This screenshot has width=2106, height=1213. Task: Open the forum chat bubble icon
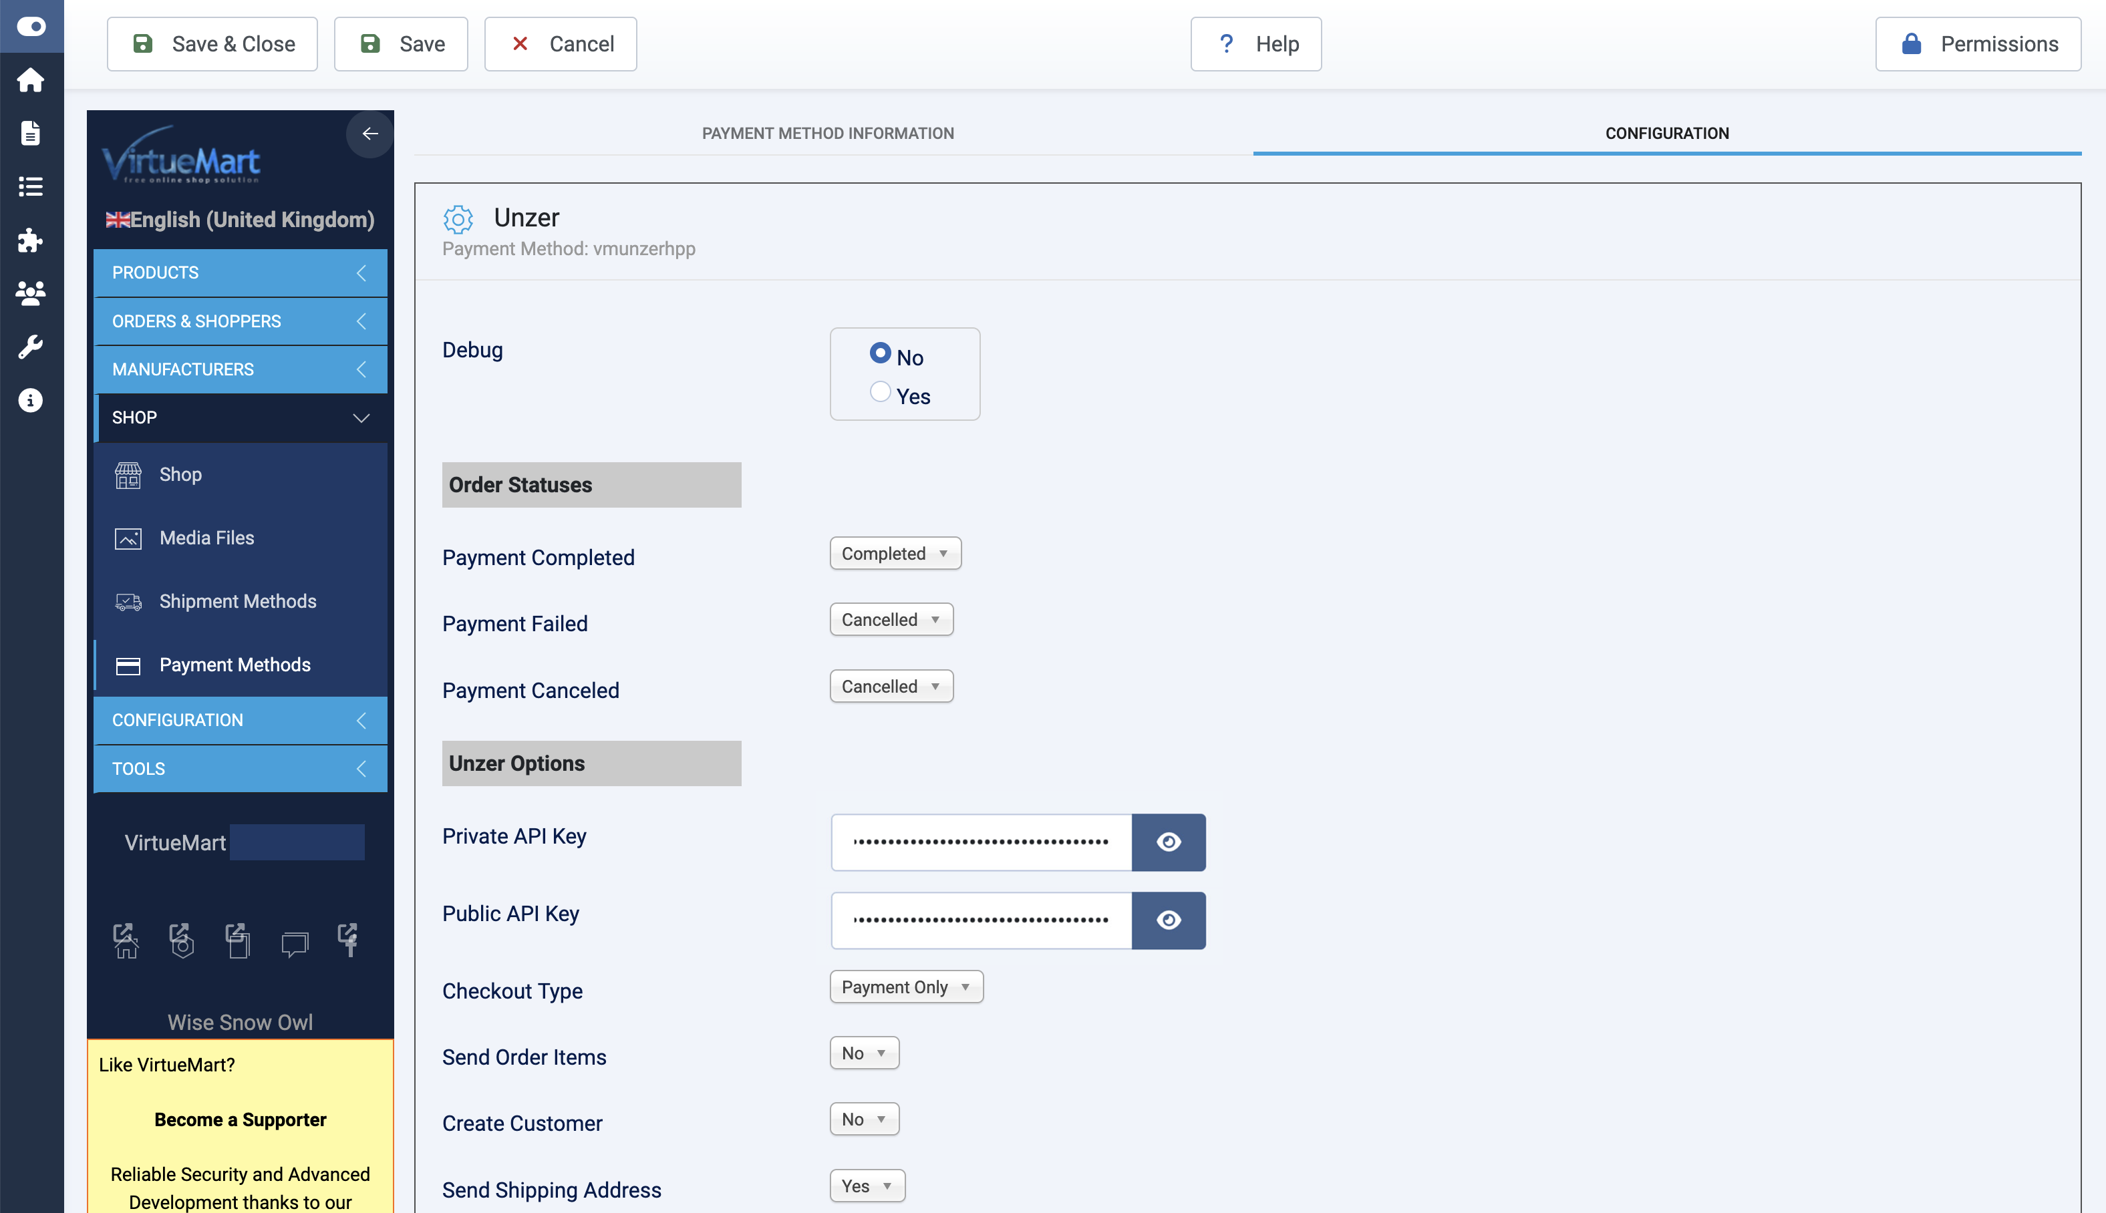[x=295, y=944]
